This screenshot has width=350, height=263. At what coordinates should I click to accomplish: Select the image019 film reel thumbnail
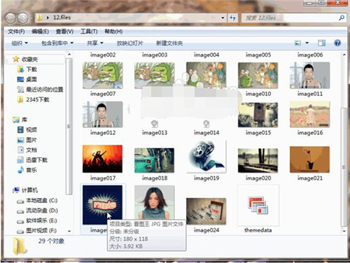pos(206,157)
